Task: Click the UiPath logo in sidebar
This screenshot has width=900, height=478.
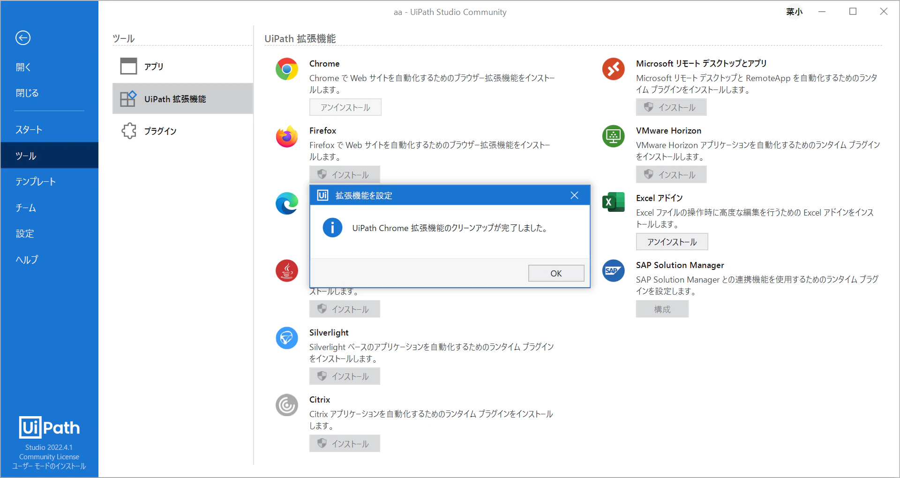Action: click(x=49, y=427)
